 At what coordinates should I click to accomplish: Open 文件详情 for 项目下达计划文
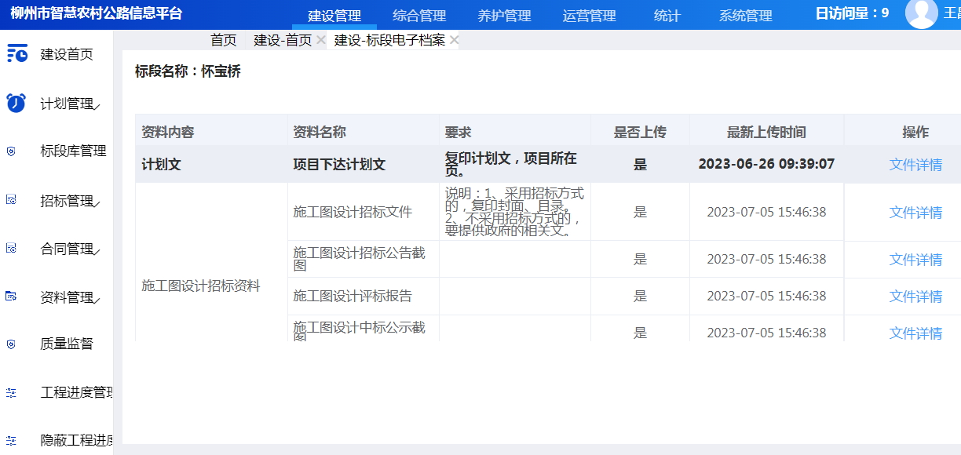pyautogui.click(x=915, y=165)
